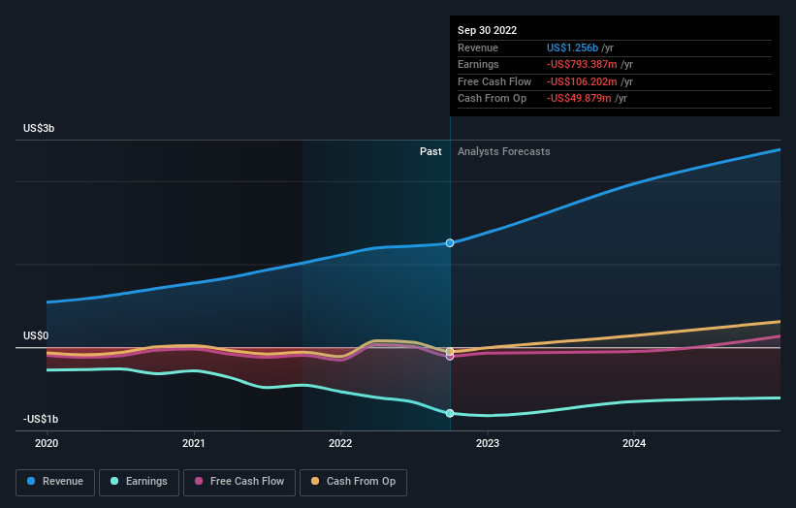
Task: Click the 2020 x-axis label
Action: (47, 444)
